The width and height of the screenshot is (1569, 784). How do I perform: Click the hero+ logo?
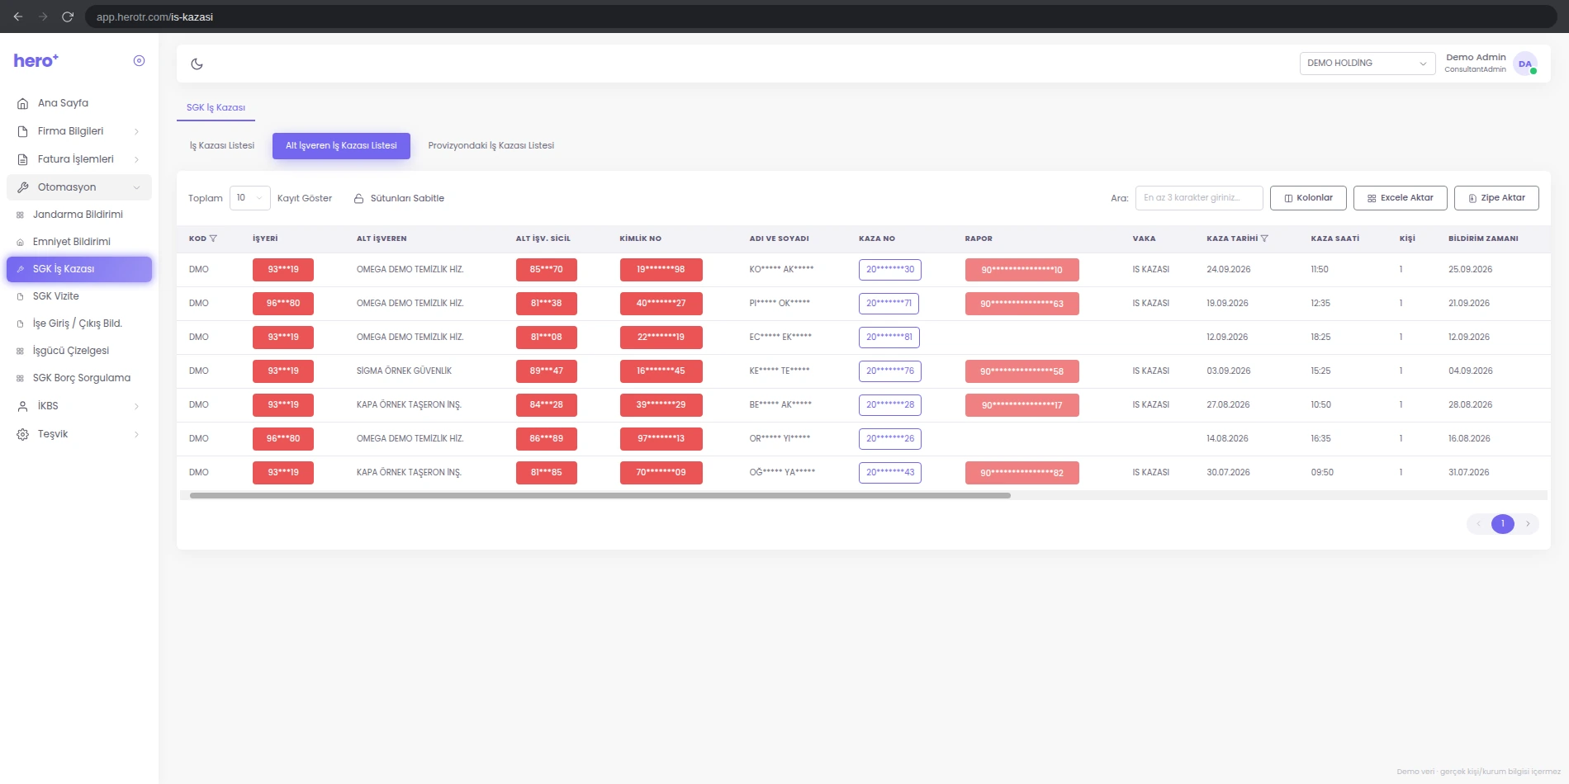pyautogui.click(x=36, y=60)
